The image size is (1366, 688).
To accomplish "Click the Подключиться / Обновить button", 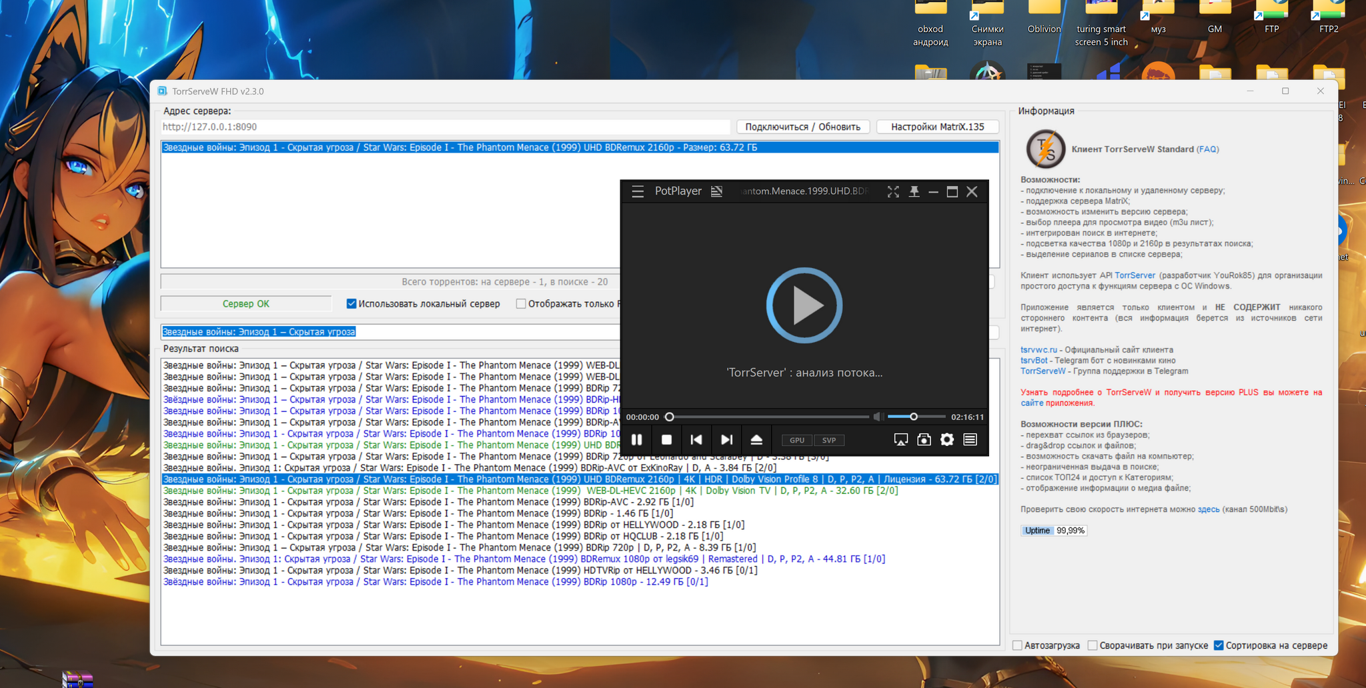I will click(x=803, y=127).
